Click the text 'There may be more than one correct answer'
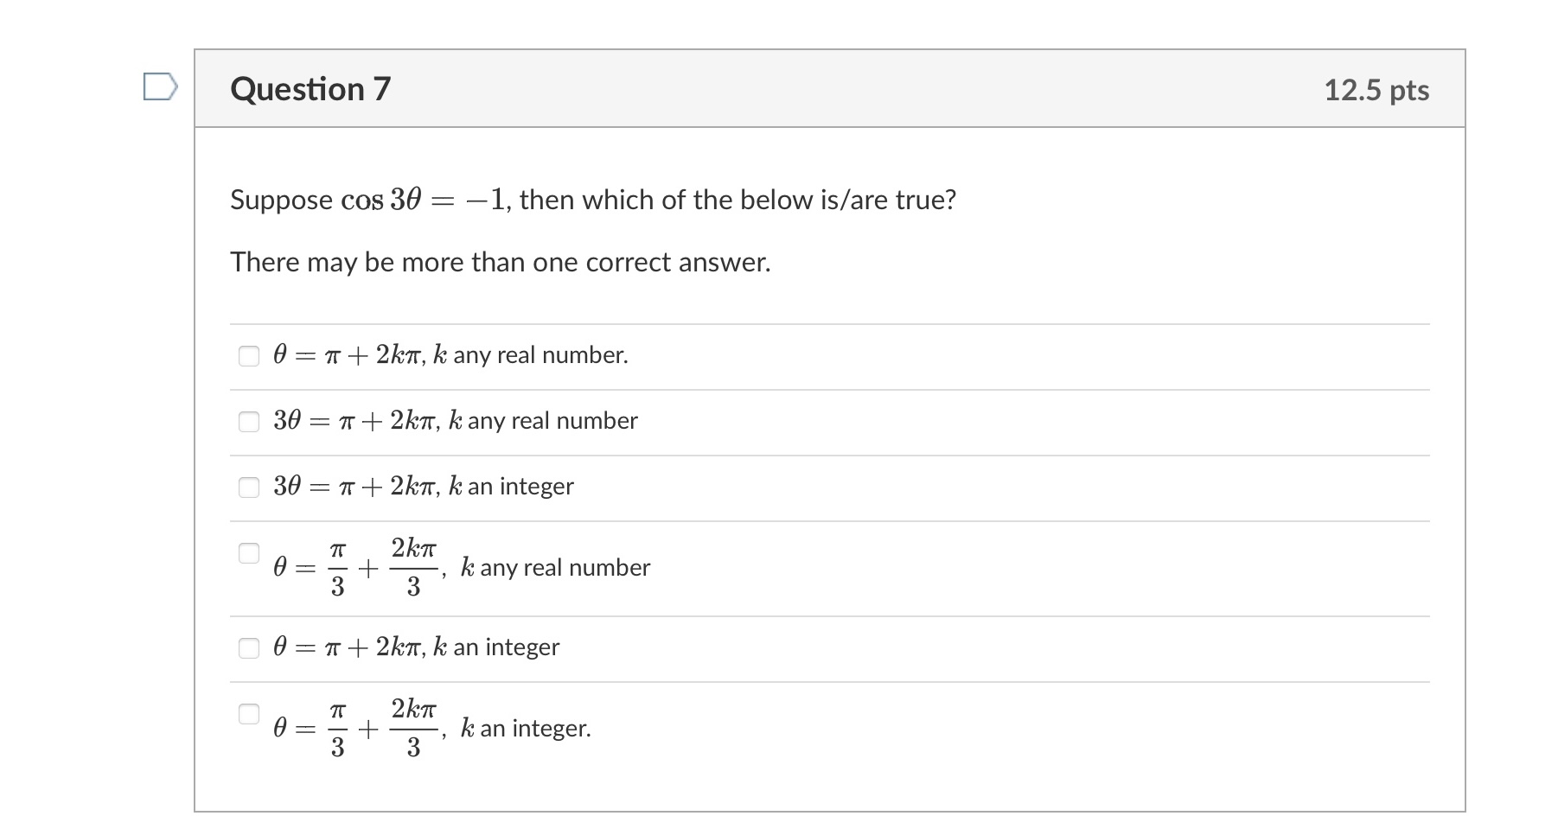The height and width of the screenshot is (816, 1558). coord(500,262)
